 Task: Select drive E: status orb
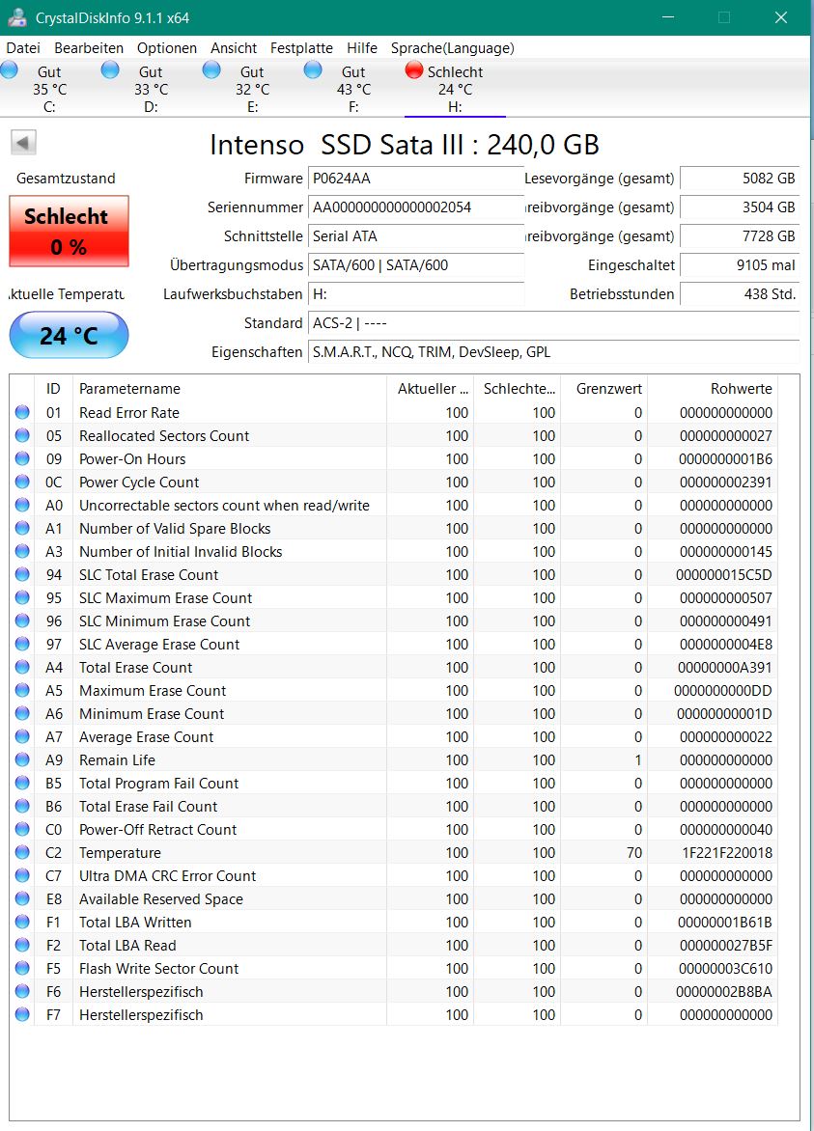[x=211, y=70]
